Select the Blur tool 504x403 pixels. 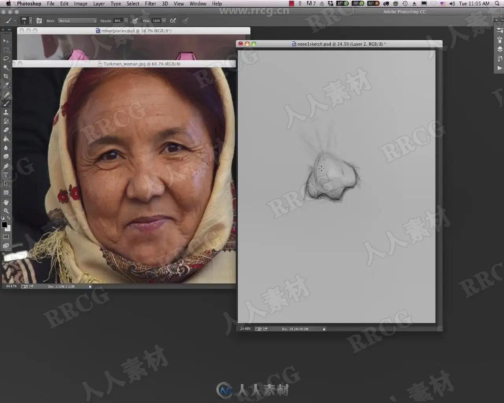(6, 148)
